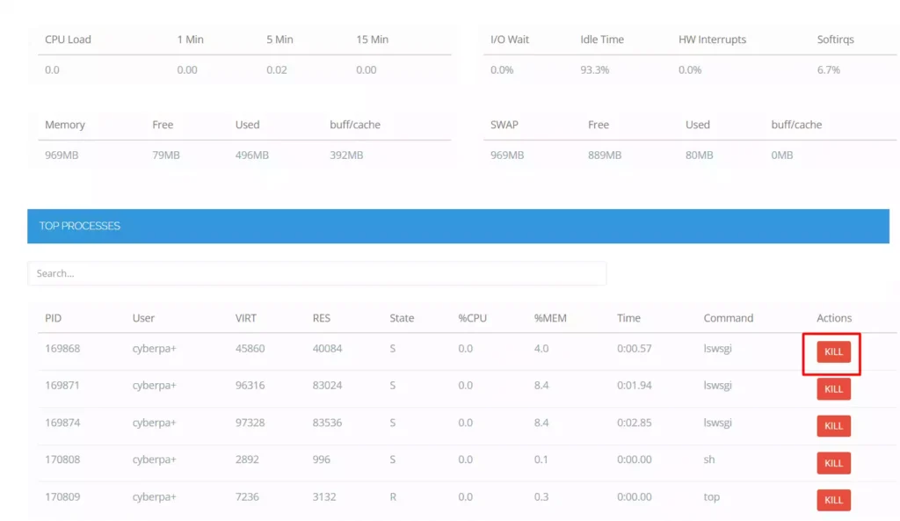This screenshot has width=900, height=521.
Task: Select the State column header
Action: [402, 318]
